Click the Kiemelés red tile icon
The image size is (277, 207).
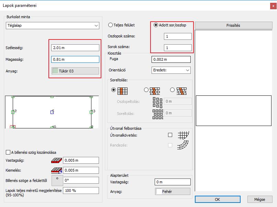[x=56, y=171]
